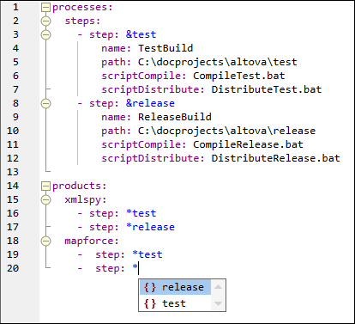Collapse the xmlspy fold circle
The width and height of the screenshot is (355, 324).
(x=45, y=199)
